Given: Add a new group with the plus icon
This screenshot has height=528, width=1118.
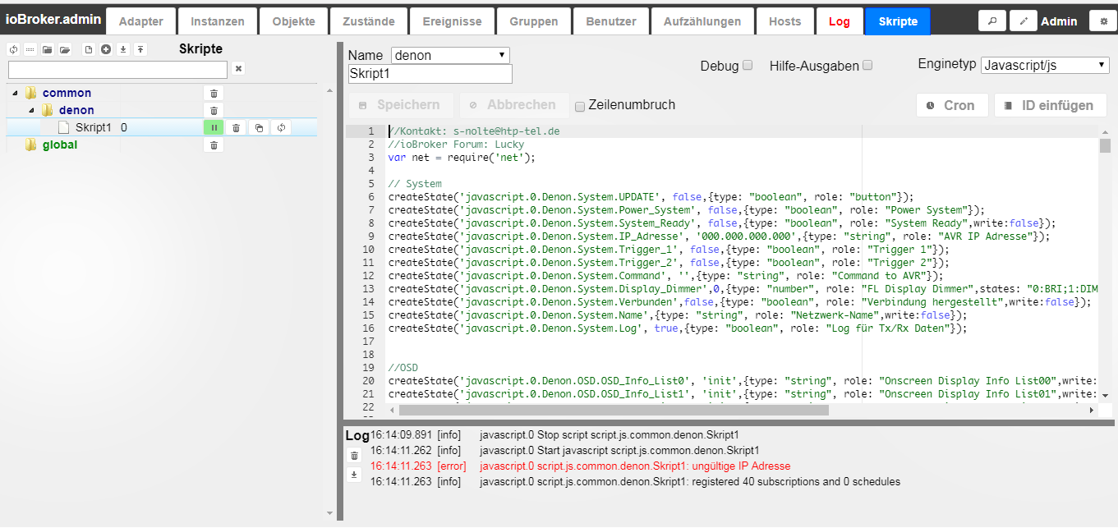Looking at the screenshot, I should pos(106,49).
